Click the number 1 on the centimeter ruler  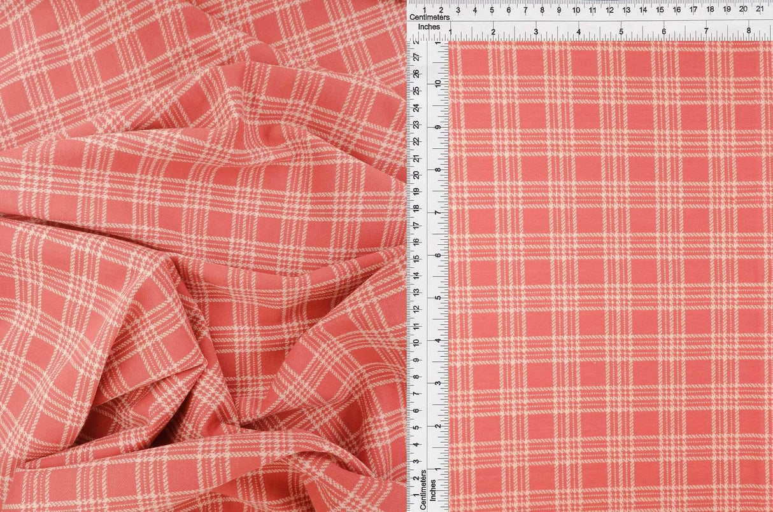coord(425,10)
